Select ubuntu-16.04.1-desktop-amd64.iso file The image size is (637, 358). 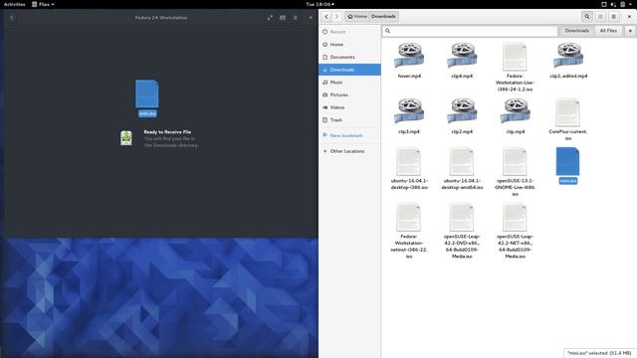tap(462, 169)
